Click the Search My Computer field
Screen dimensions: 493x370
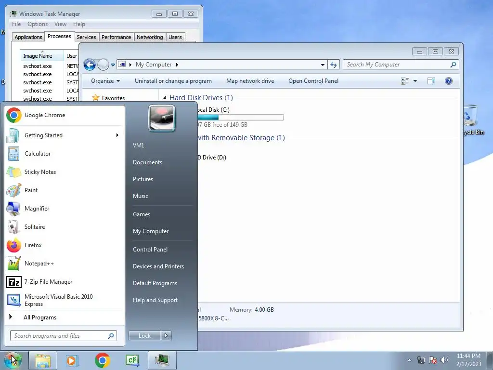pyautogui.click(x=401, y=65)
